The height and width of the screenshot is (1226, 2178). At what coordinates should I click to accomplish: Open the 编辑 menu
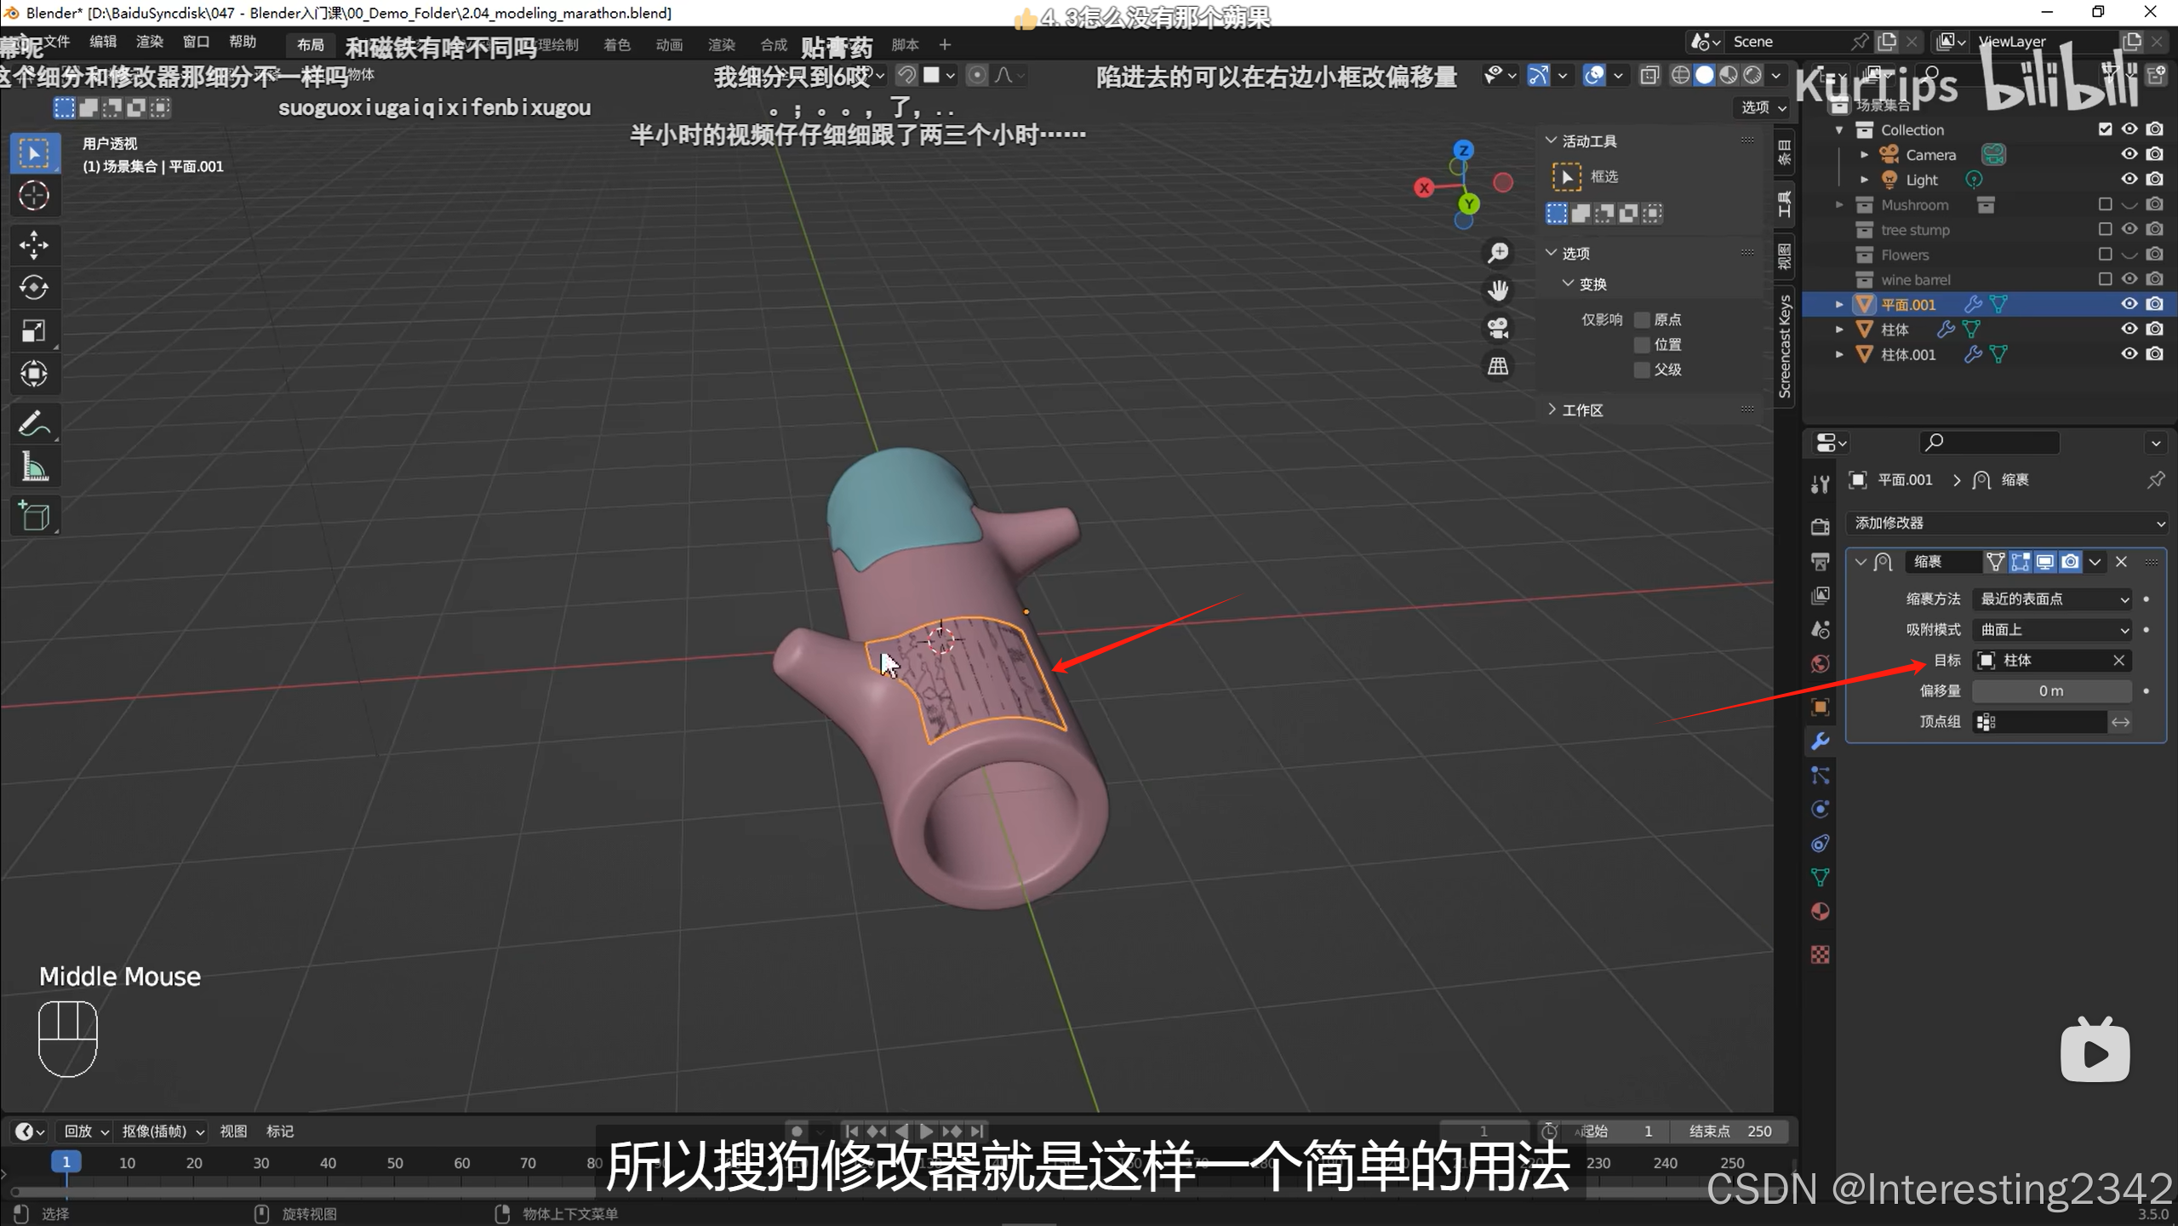tap(103, 42)
